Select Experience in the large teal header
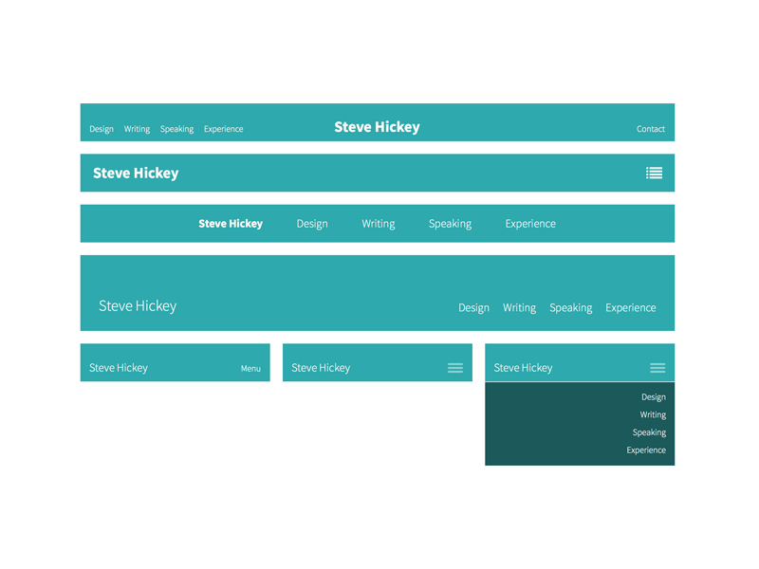 [x=631, y=307]
